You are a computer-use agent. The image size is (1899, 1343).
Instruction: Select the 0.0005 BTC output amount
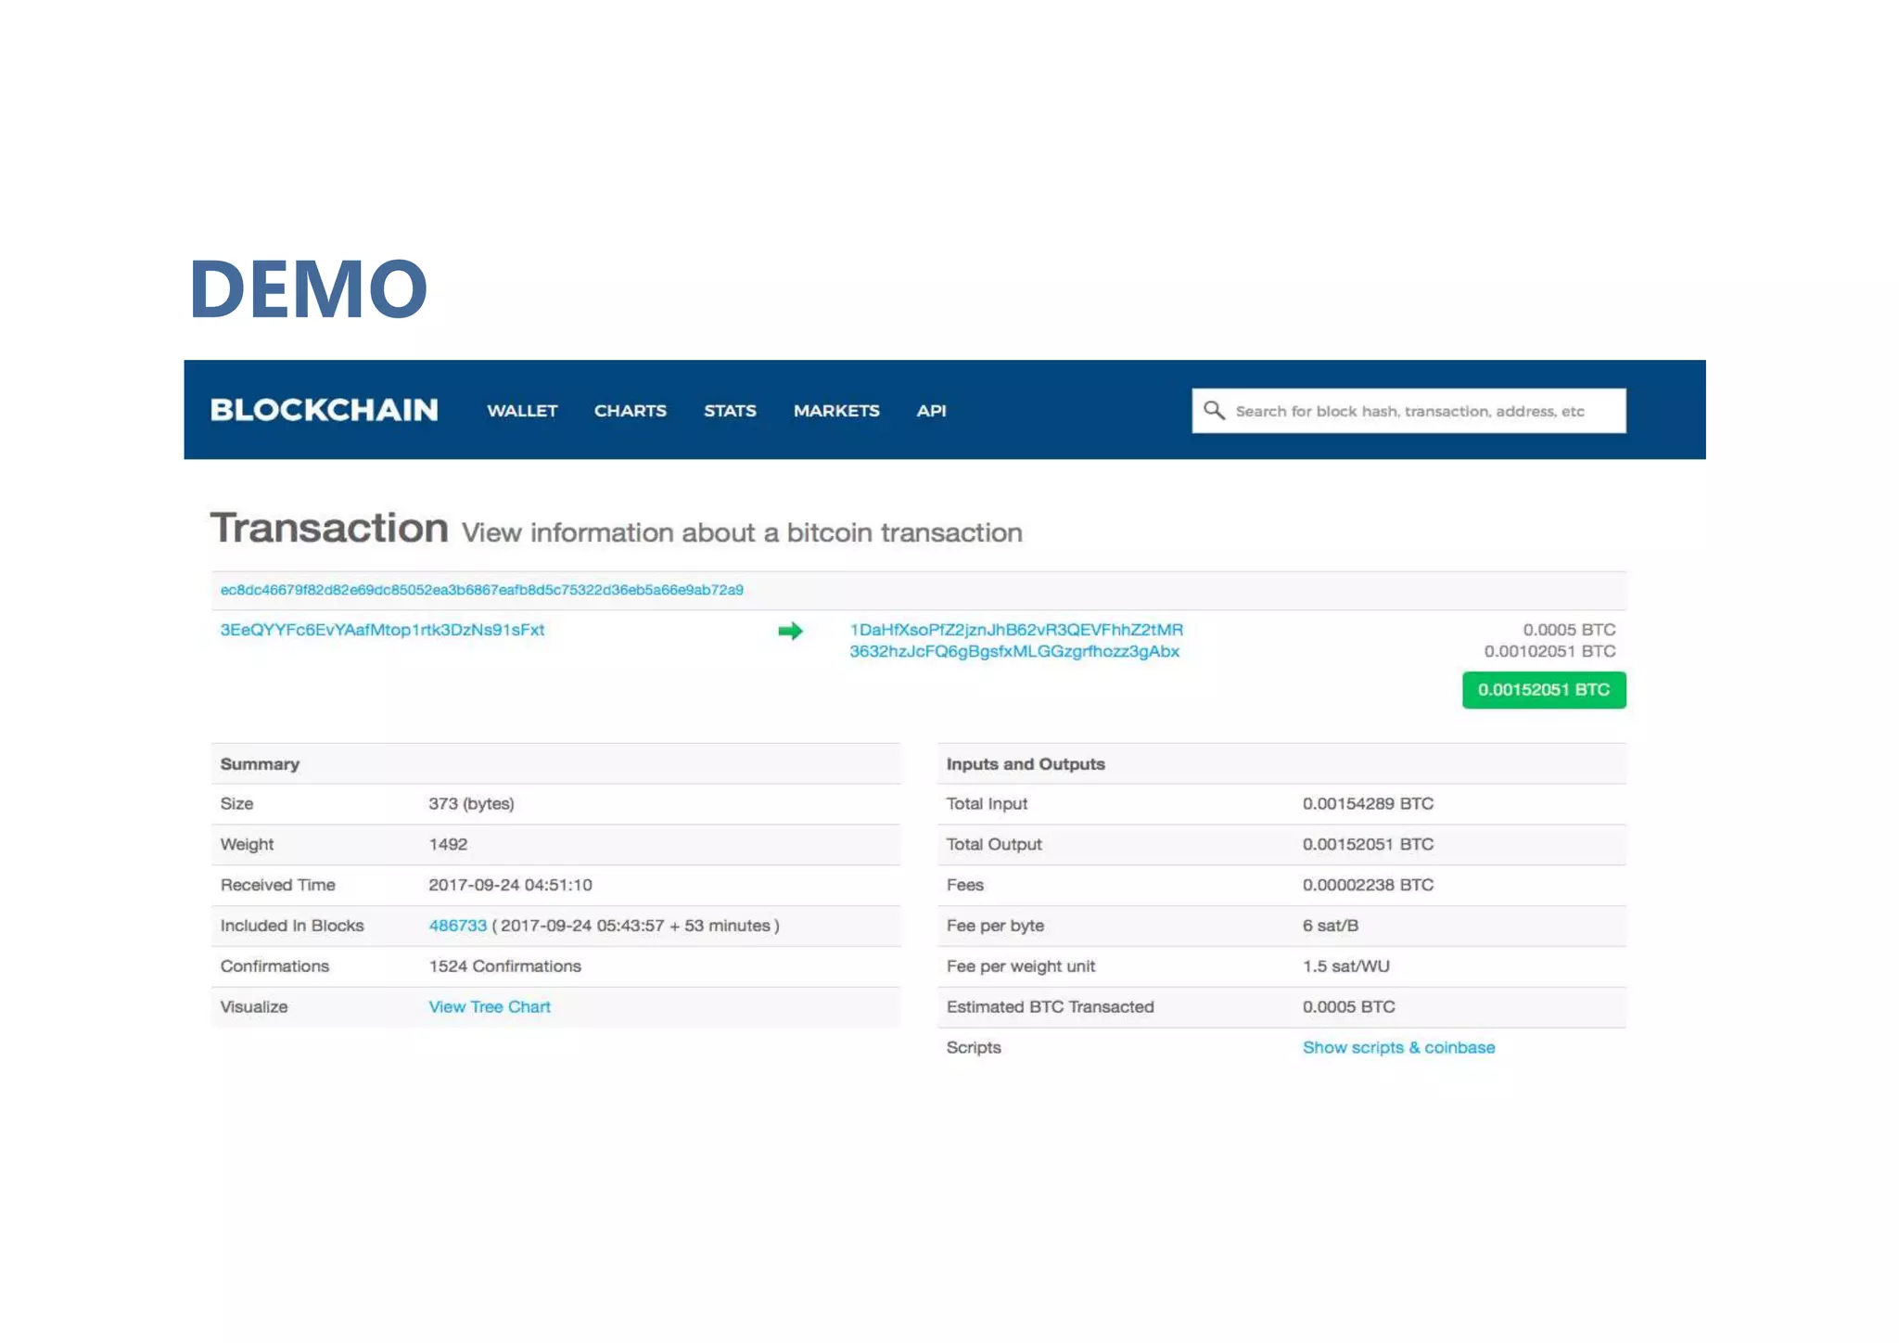click(x=1569, y=630)
